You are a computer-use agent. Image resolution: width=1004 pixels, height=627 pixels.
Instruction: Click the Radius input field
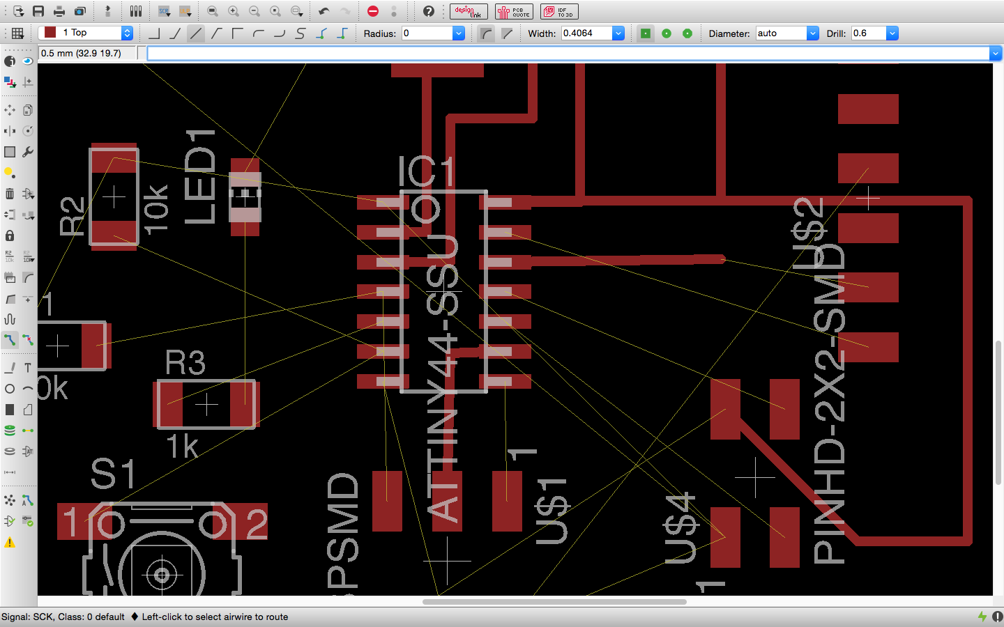click(427, 33)
